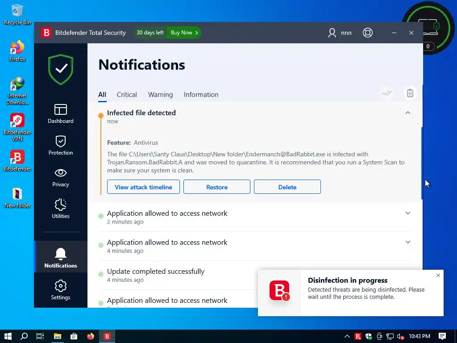Click View attack timeline button

pyautogui.click(x=143, y=187)
